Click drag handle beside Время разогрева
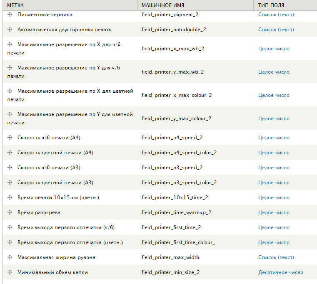Image resolution: width=317 pixels, height=284 pixels. [10, 212]
